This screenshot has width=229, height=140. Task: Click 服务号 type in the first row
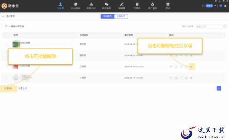click(x=83, y=44)
